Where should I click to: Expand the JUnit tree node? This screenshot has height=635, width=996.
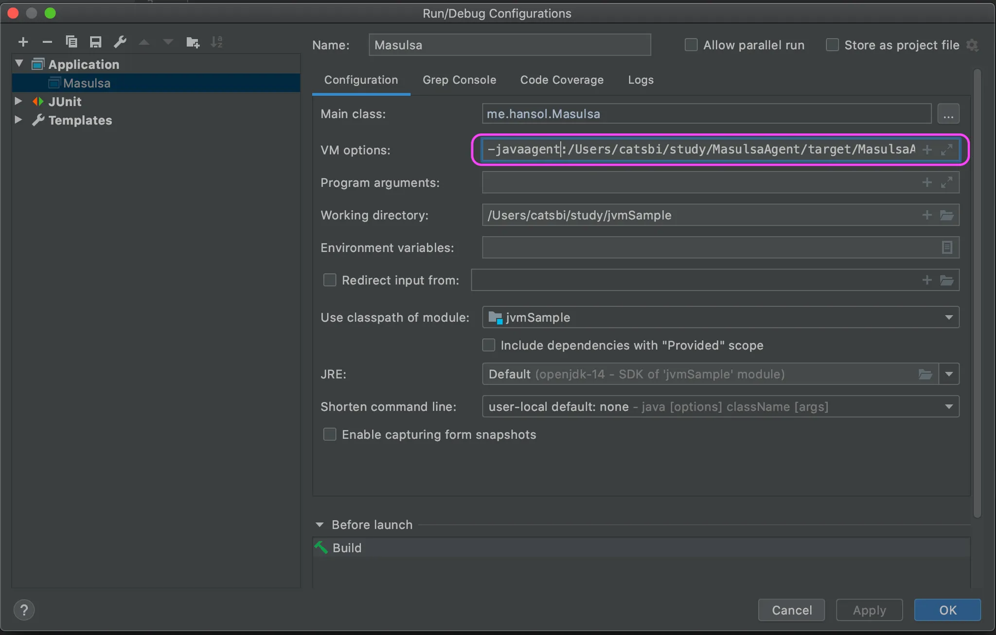click(18, 101)
